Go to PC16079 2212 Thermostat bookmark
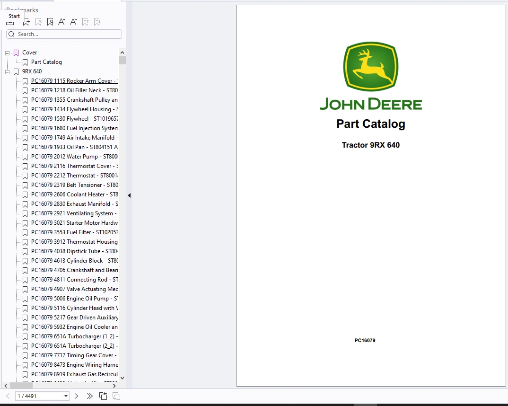Viewport: 508px width, 406px height. pyautogui.click(x=75, y=175)
